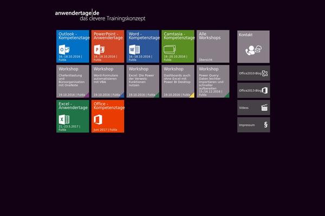Select the Office2010-Blog label

[250, 73]
